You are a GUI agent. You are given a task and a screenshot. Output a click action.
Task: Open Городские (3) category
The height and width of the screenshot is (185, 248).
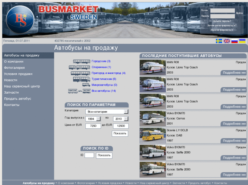coord(101,61)
